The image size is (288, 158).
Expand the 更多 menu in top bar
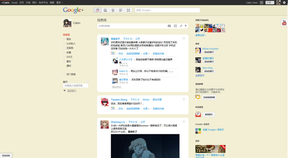[59, 3]
